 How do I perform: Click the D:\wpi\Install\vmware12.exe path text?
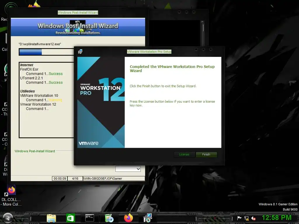tap(40, 44)
